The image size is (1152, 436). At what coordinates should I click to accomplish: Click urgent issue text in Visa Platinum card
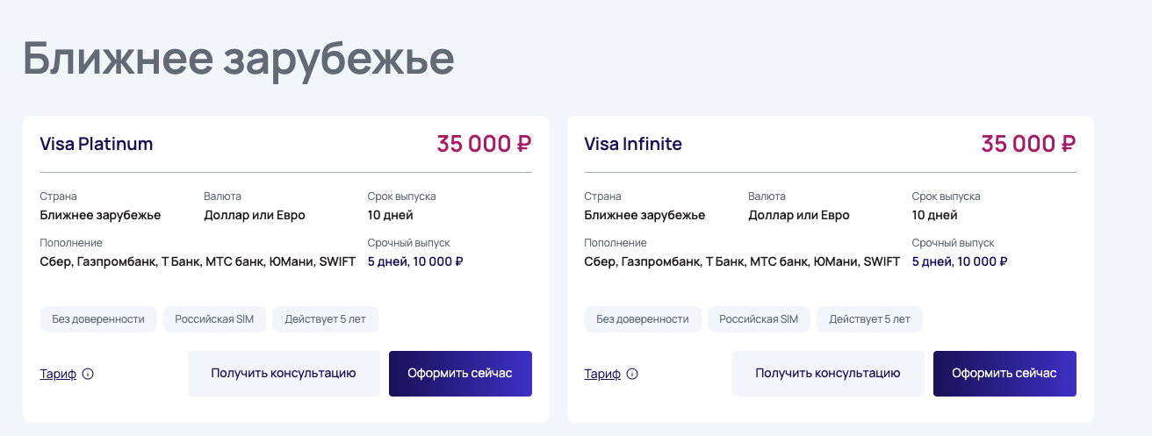coord(415,261)
